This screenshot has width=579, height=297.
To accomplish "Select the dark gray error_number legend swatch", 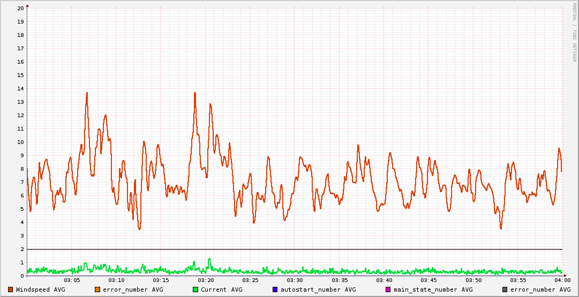I will [505, 290].
